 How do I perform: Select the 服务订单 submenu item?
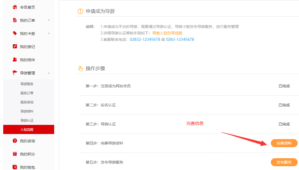pos(27,93)
